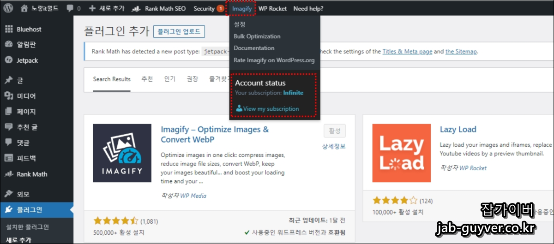Open 설치한 플러그인 submenu item
This screenshot has height=244, width=554.
(27, 227)
